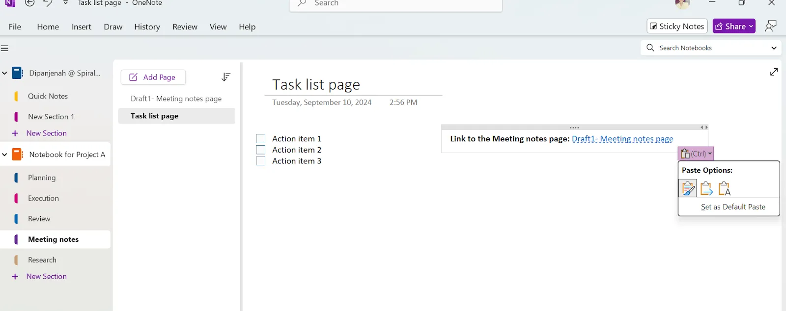
Task: Click the pencil icon inside Add Page
Action: tap(133, 77)
